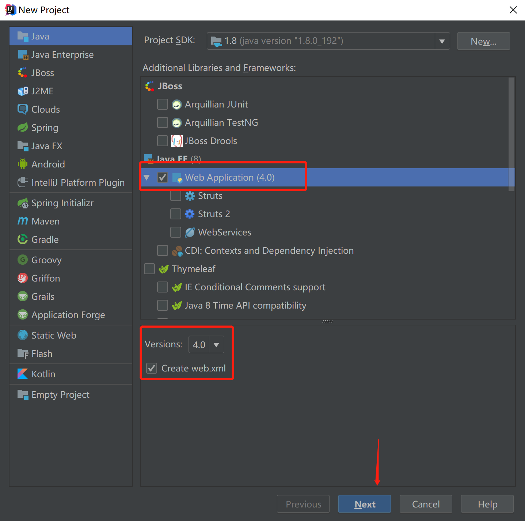Open the Versions 4.0 dropdown
Image resolution: width=525 pixels, height=521 pixels.
click(x=216, y=345)
